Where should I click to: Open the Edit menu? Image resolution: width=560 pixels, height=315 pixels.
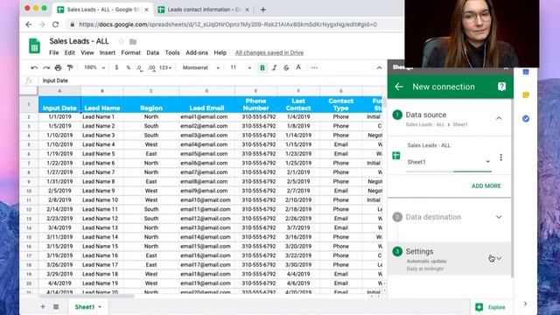(x=70, y=52)
